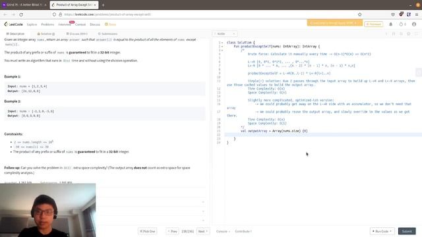Image resolution: width=422 pixels, height=237 pixels.
Task: Open Contest in the top navigation
Action: (80, 24)
